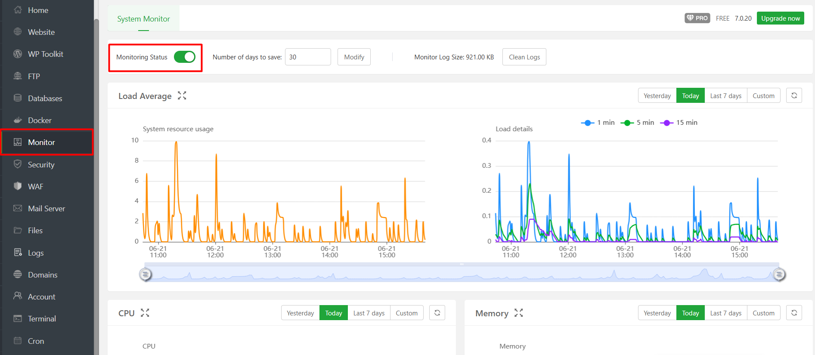Click the Files folder icon
Screen dimensions: 815x355
18,230
